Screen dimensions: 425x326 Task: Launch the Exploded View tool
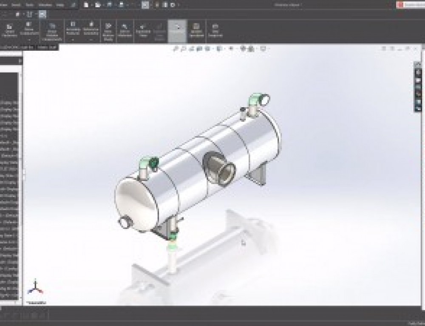click(142, 30)
